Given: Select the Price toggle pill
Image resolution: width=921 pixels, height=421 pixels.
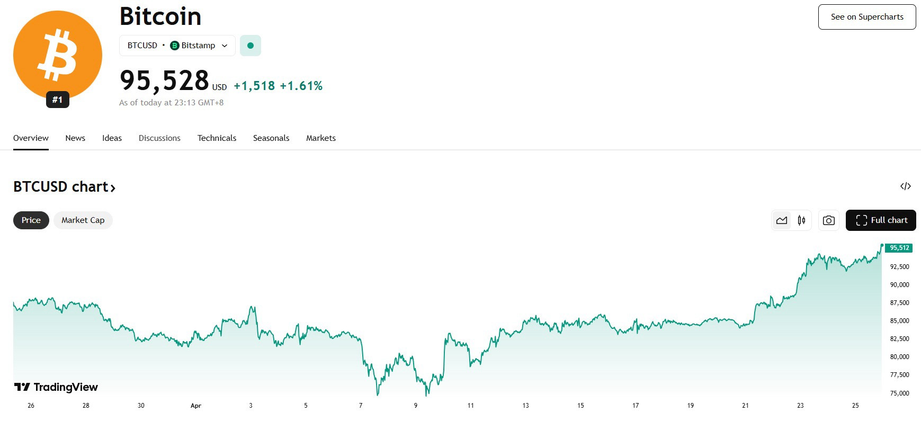Looking at the screenshot, I should (31, 220).
